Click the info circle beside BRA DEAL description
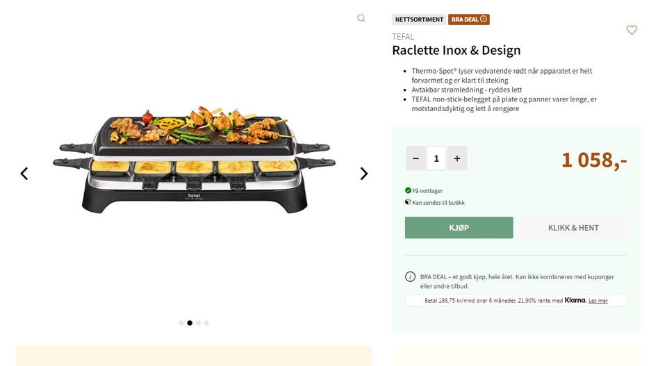Image resolution: width=667 pixels, height=366 pixels. [x=411, y=276]
